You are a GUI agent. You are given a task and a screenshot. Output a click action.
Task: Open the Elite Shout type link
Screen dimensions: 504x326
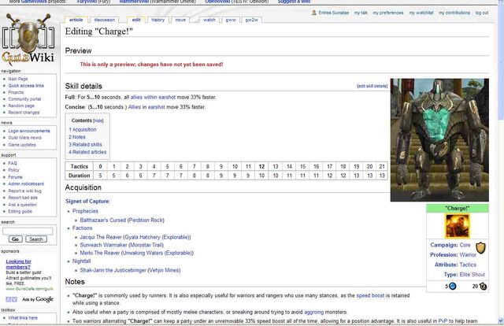(472, 275)
